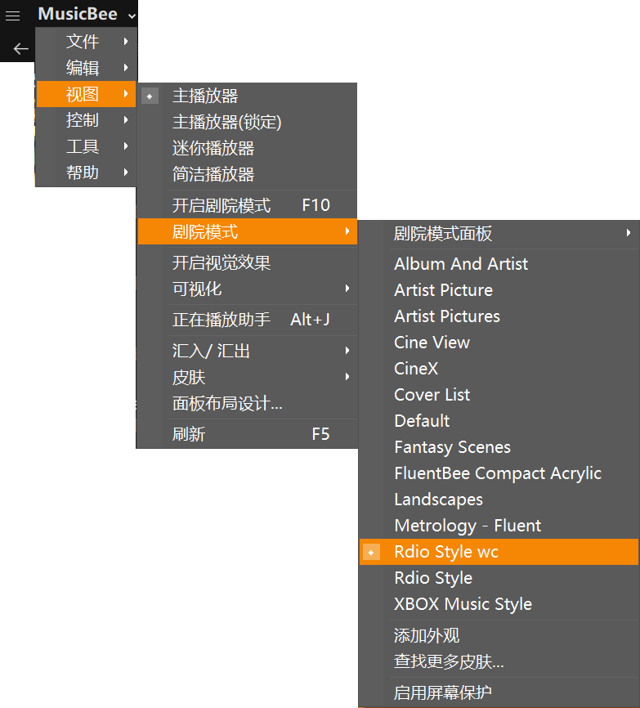Toggle 启用屏幕保护
Image resolution: width=640 pixels, height=708 pixels.
pos(499,692)
